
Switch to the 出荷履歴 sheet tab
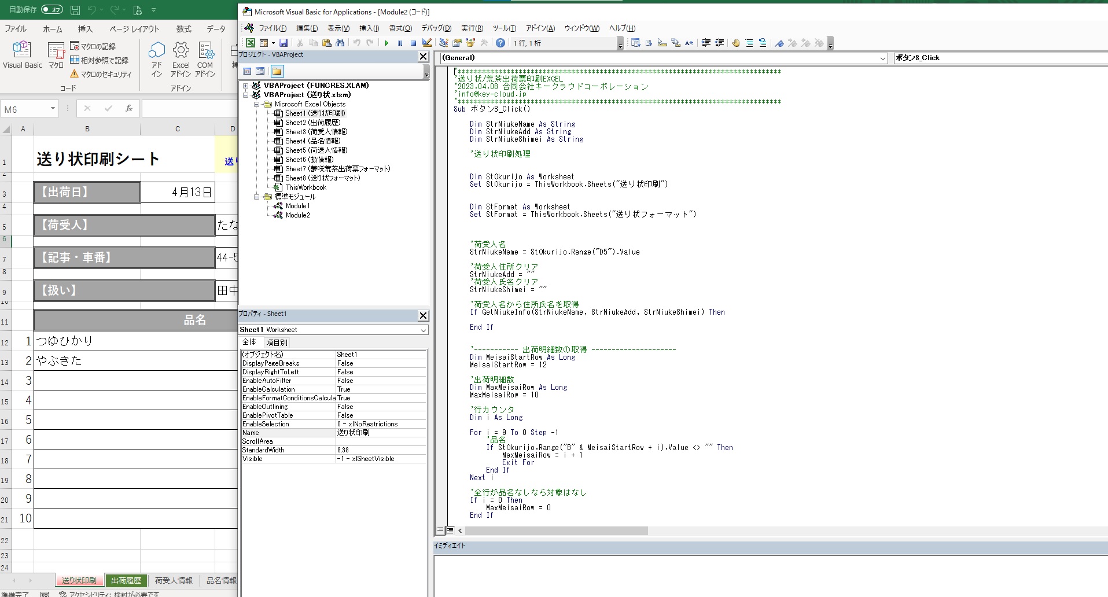point(126,580)
